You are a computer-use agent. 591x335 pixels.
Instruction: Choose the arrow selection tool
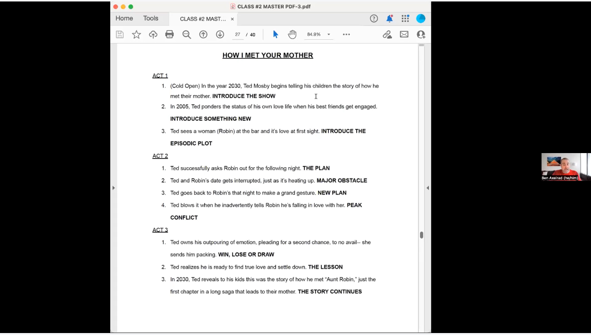(275, 34)
